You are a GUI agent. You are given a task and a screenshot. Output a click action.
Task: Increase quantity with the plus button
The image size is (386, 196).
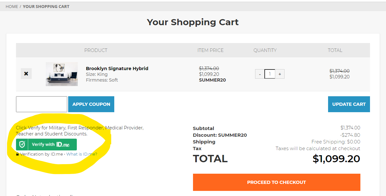tap(280, 74)
